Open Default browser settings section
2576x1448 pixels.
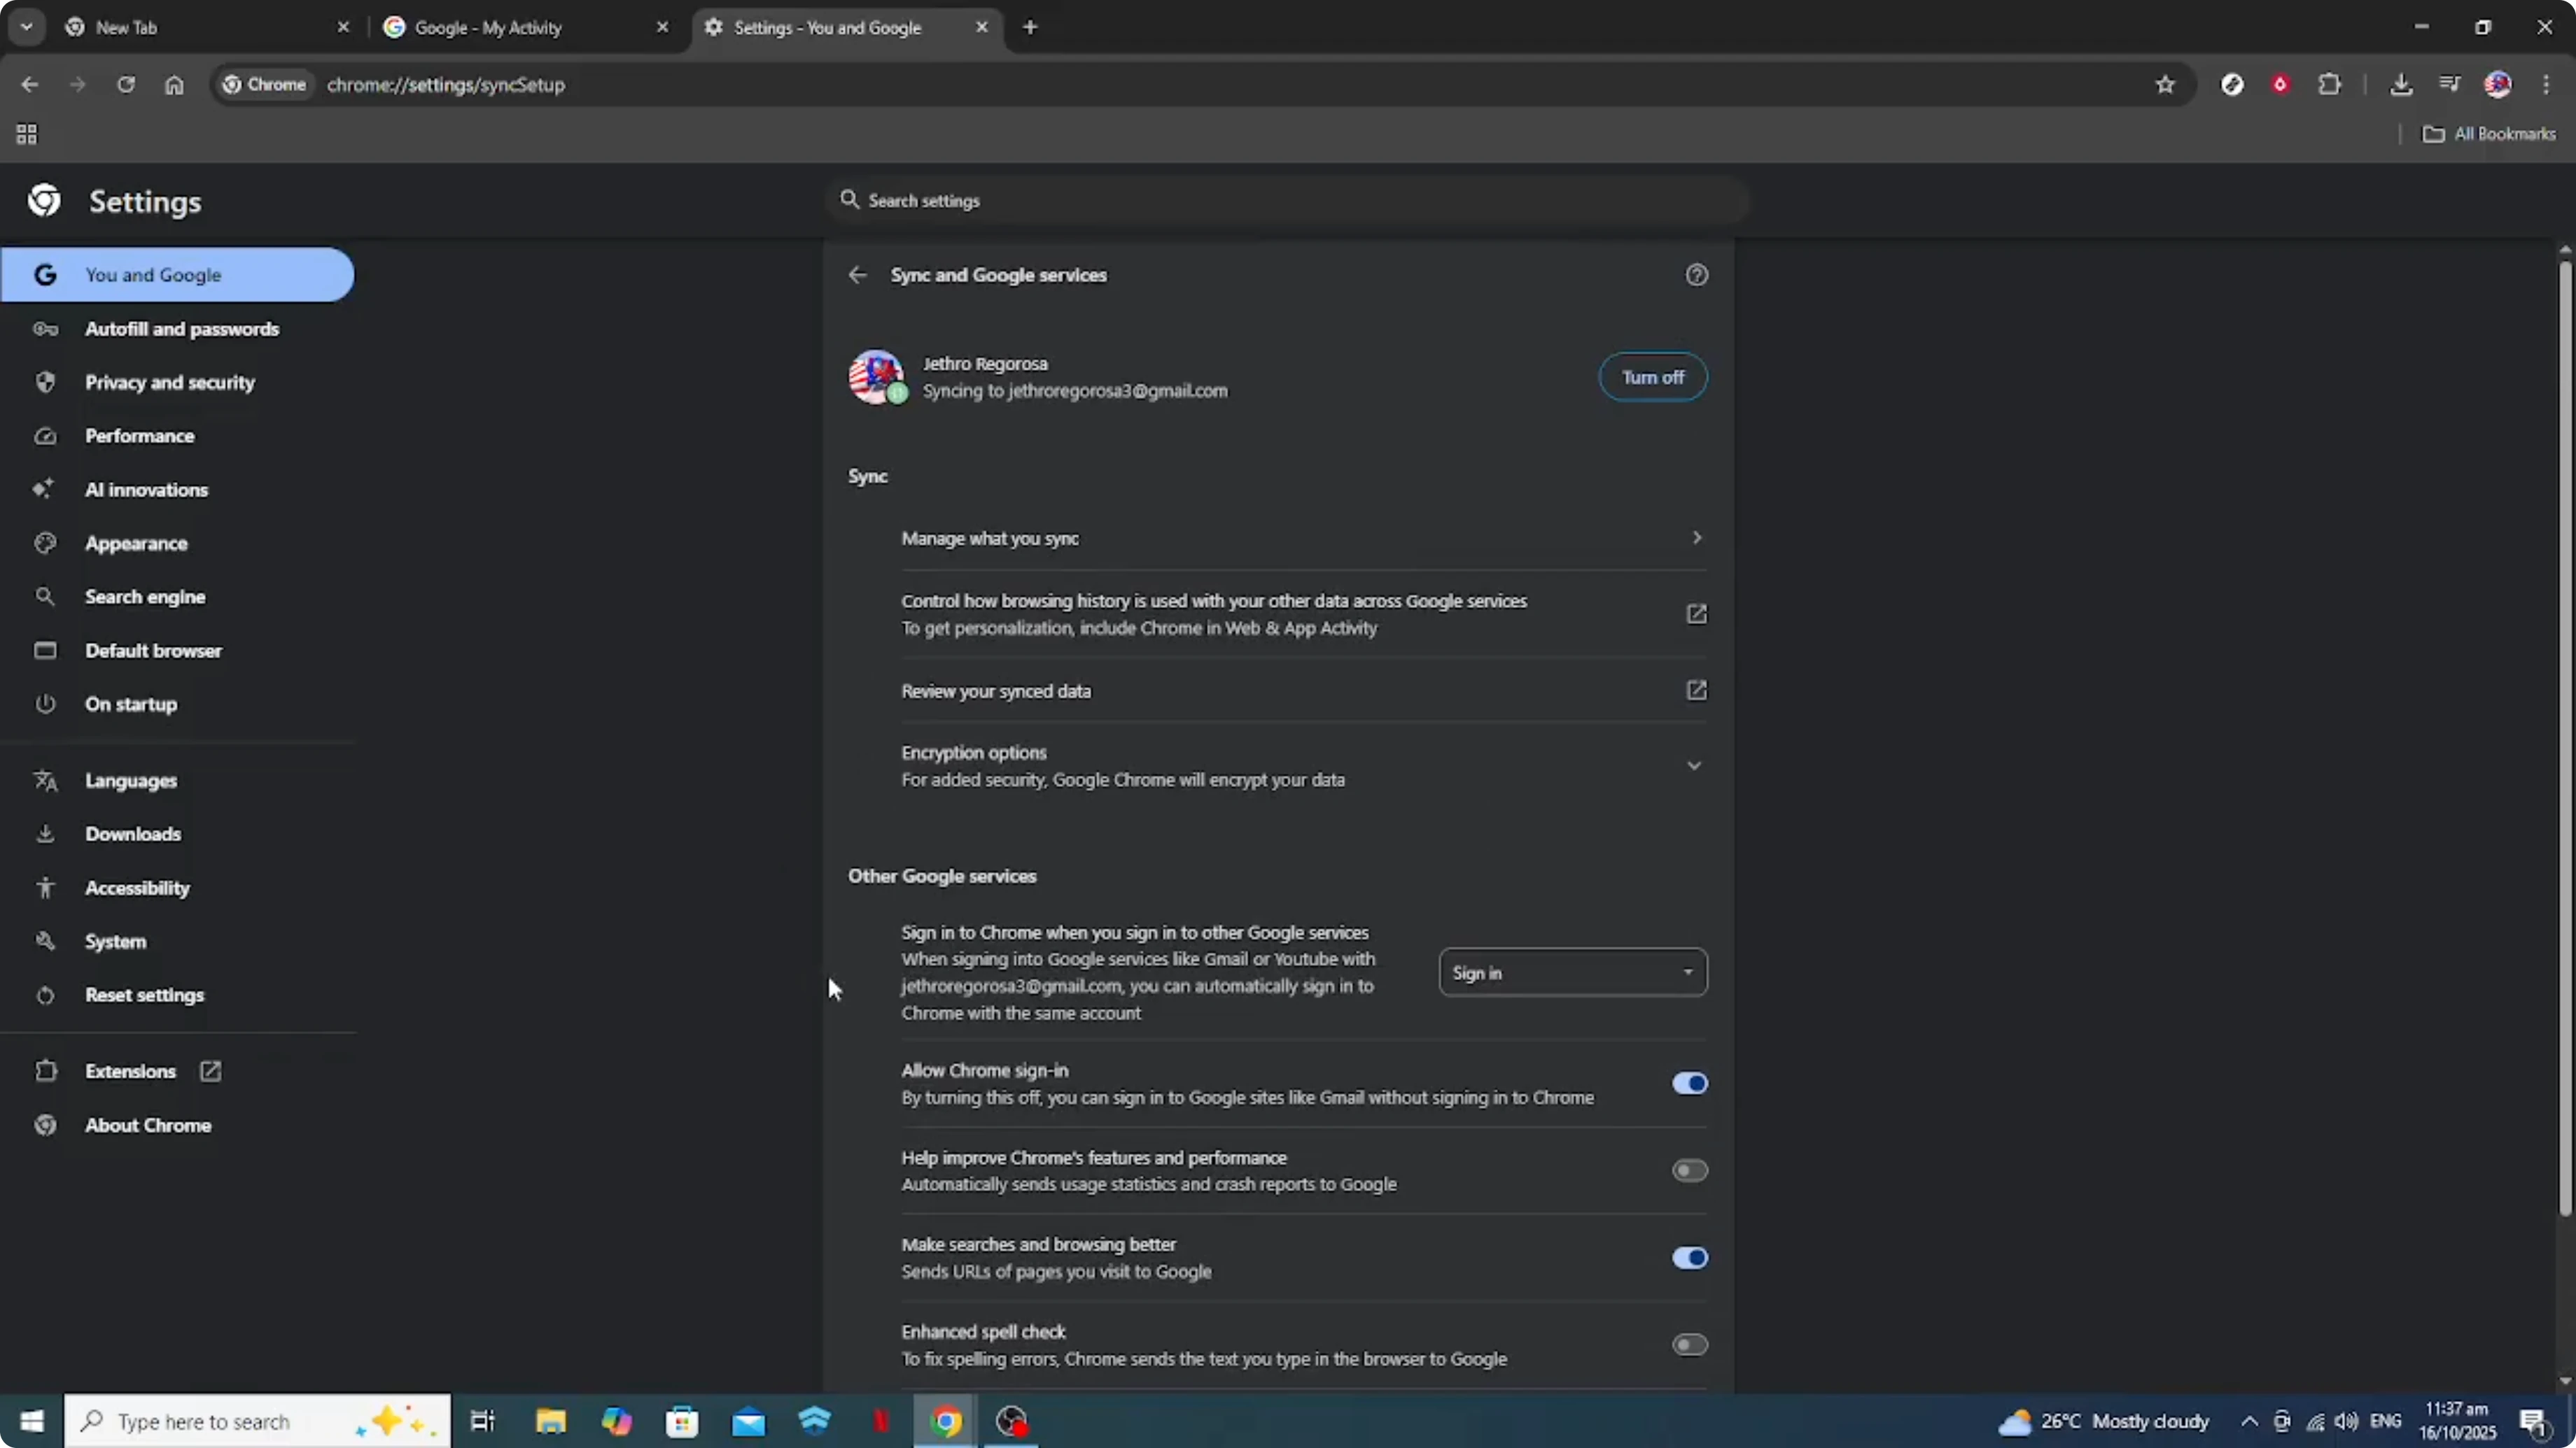(x=177, y=651)
